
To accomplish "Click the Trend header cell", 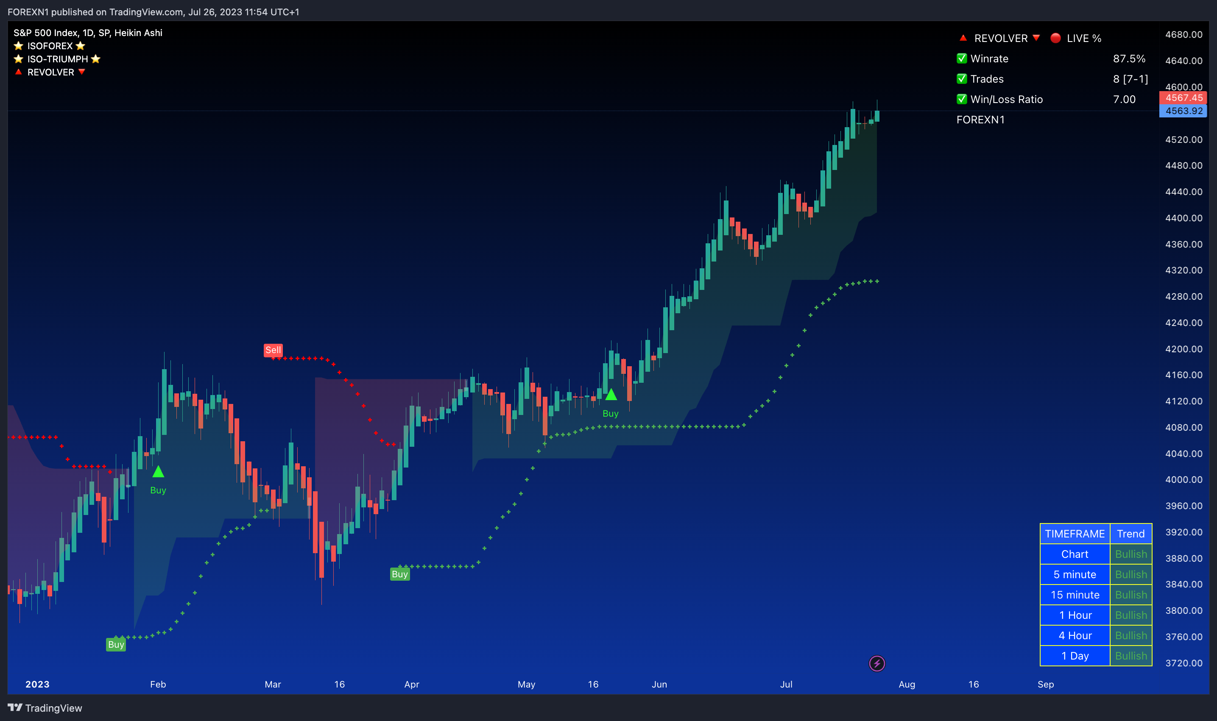I will coord(1130,534).
